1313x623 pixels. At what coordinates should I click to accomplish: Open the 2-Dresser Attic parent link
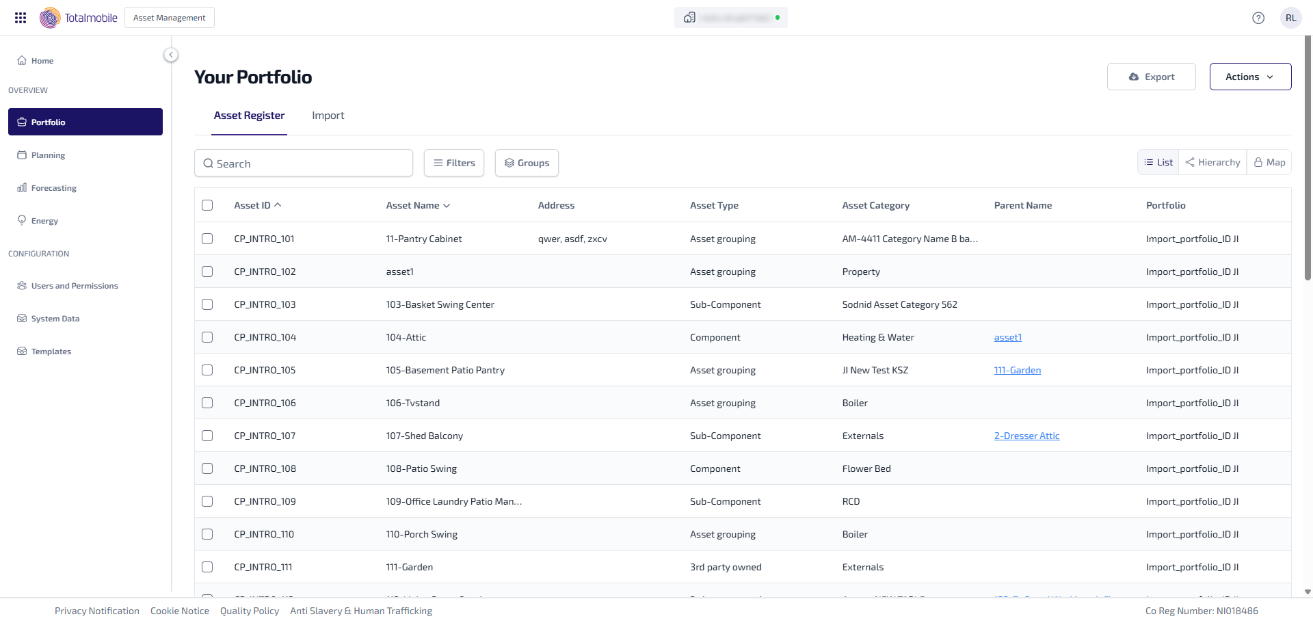(1026, 436)
